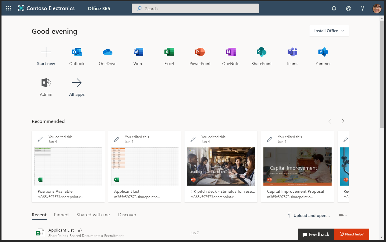
Task: Show previous recommended documents
Action: pos(330,121)
